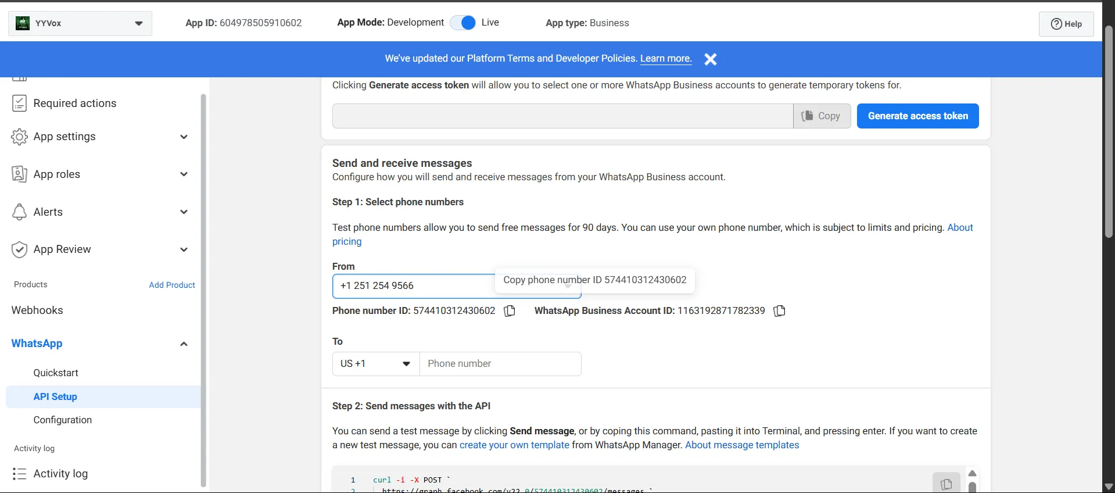Open the US +1 country code dropdown
1115x493 pixels.
(x=376, y=364)
